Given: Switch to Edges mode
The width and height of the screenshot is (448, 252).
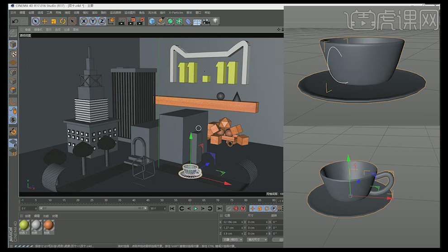Looking at the screenshot, I should pyautogui.click(x=13, y=81).
